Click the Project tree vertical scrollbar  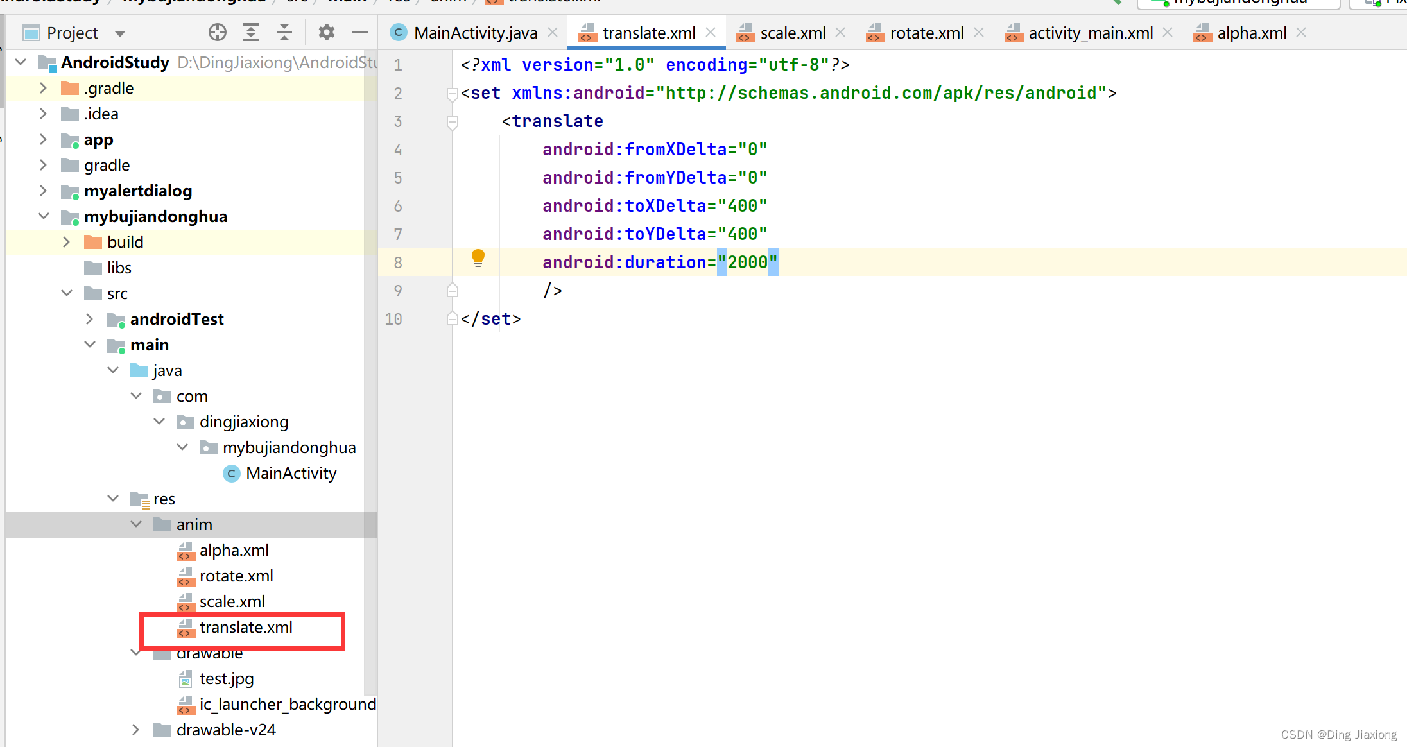370,372
